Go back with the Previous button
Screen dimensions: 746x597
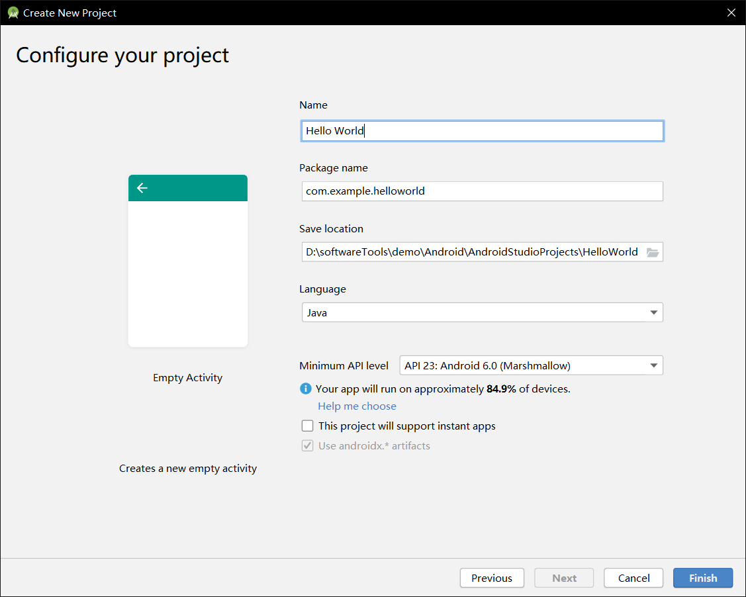tap(492, 578)
